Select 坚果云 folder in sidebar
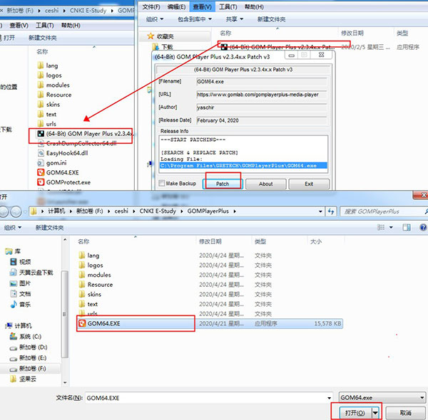 [x=23, y=379]
